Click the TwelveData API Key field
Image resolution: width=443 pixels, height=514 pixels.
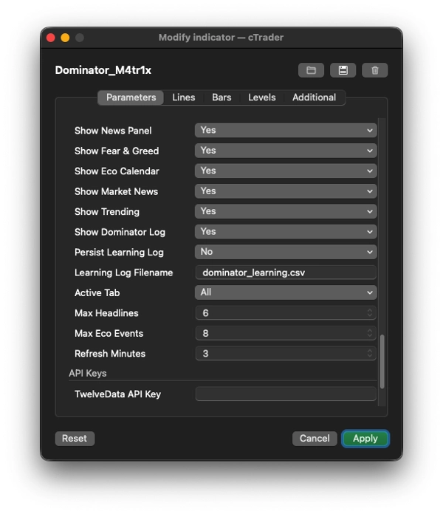[x=286, y=394]
